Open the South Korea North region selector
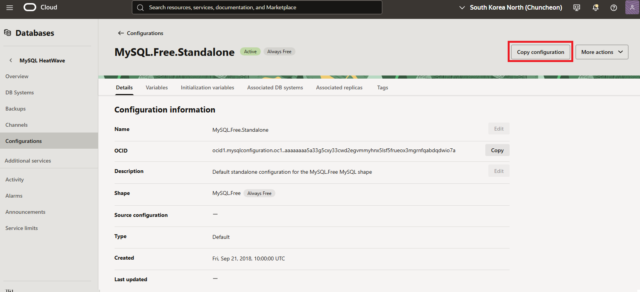 click(x=510, y=7)
